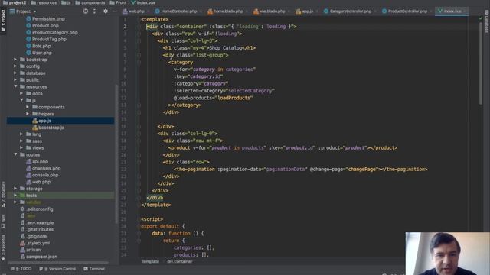Screen dimensions: 490x275
Task: Open Product.php in project tree
Action: (42, 25)
